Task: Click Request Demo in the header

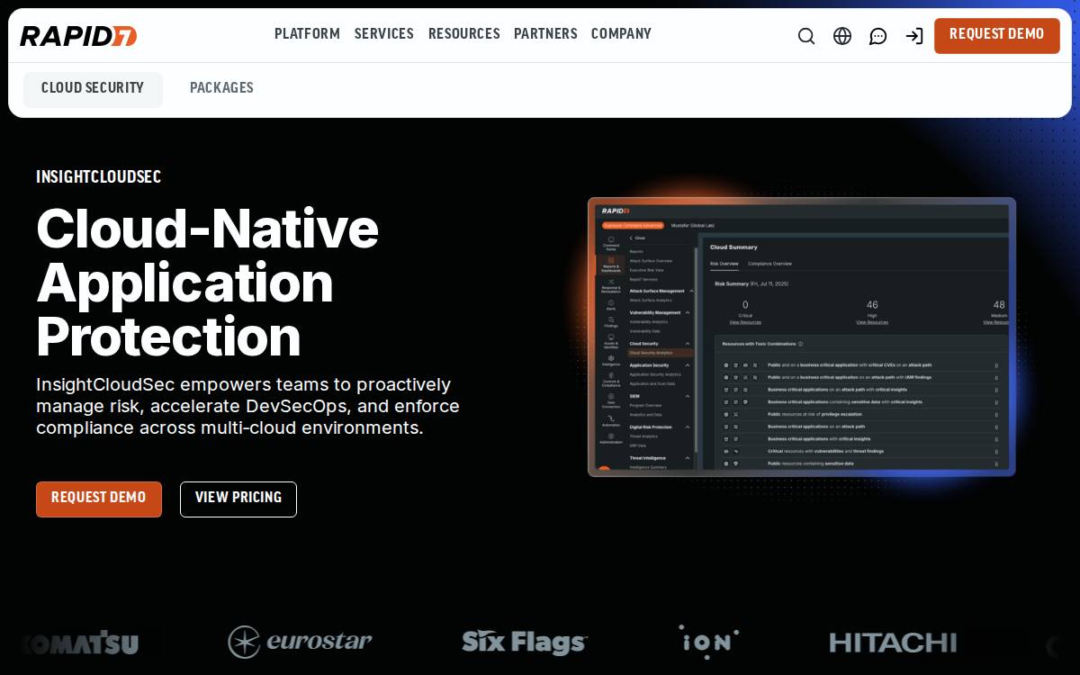Action: coord(997,36)
